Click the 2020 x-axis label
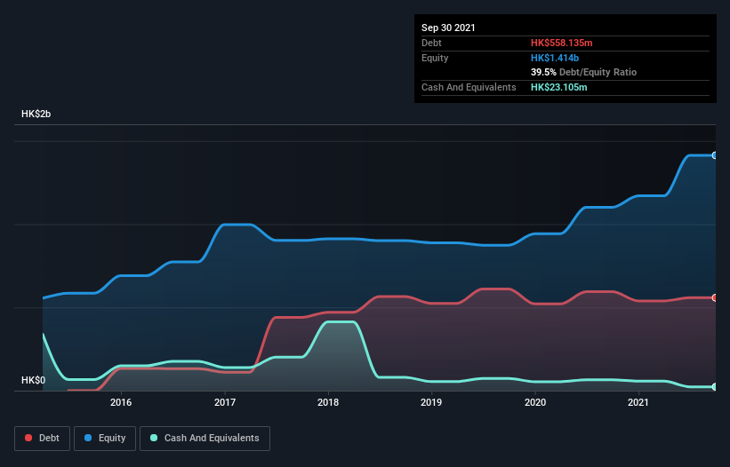This screenshot has width=730, height=467. tap(535, 402)
